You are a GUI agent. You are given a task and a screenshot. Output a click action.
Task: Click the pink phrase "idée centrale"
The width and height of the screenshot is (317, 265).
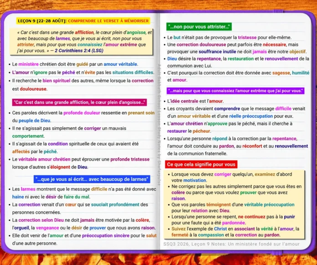[184, 101]
